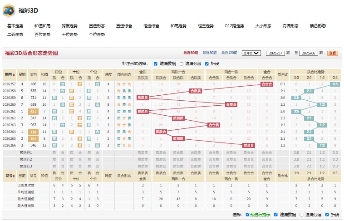Screen dimensions: 344x221
Task: Click the 福彩3D logo icon
Action: click(x=9, y=10)
